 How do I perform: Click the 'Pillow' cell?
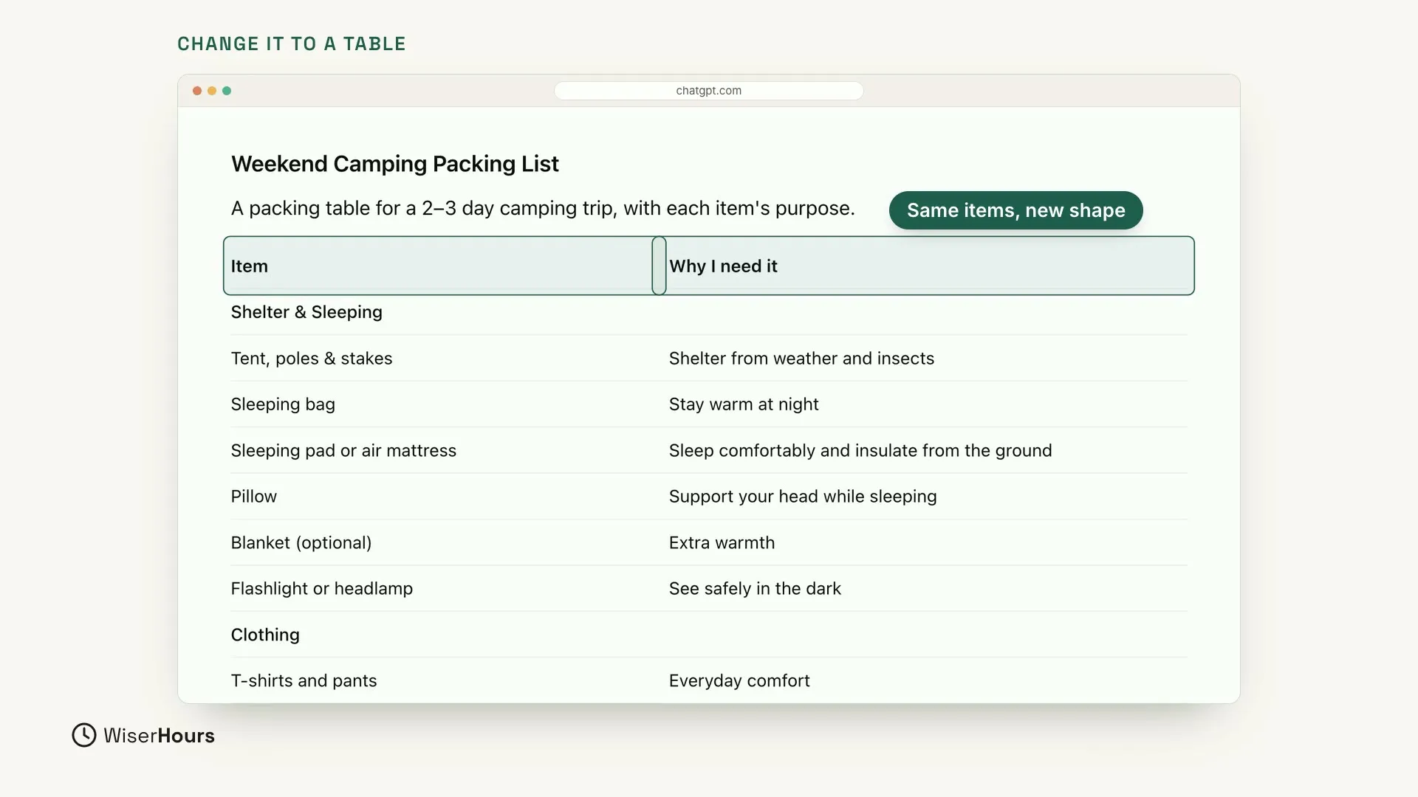(254, 497)
